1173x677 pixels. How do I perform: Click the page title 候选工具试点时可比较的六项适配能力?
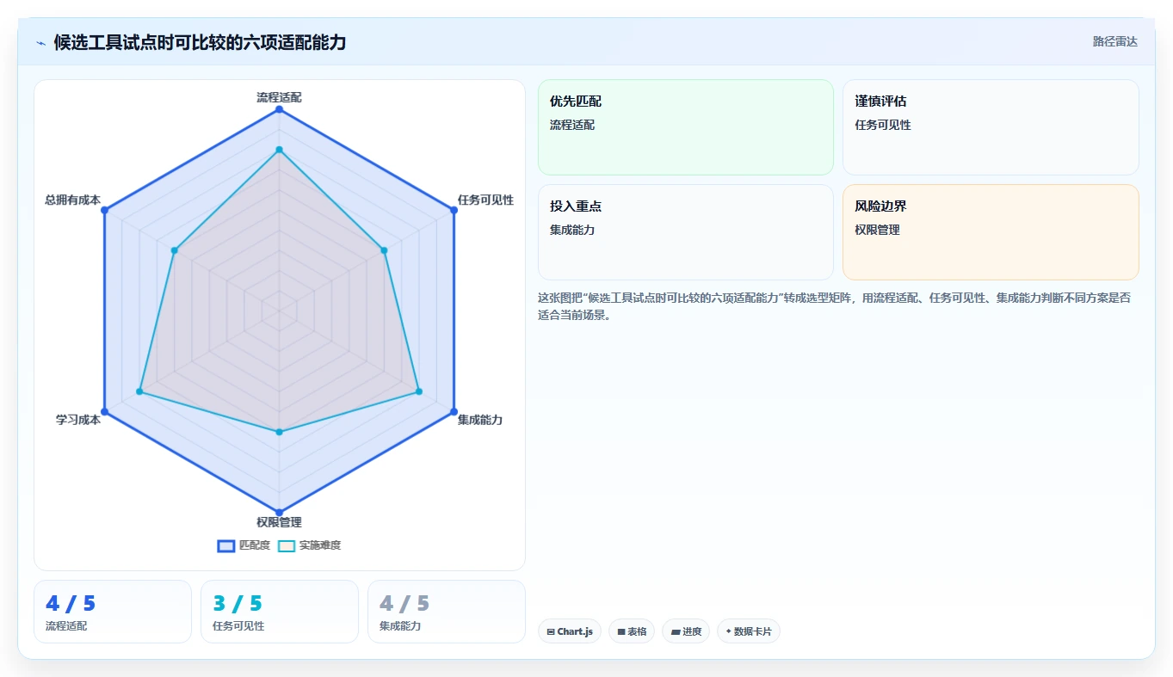click(x=200, y=42)
